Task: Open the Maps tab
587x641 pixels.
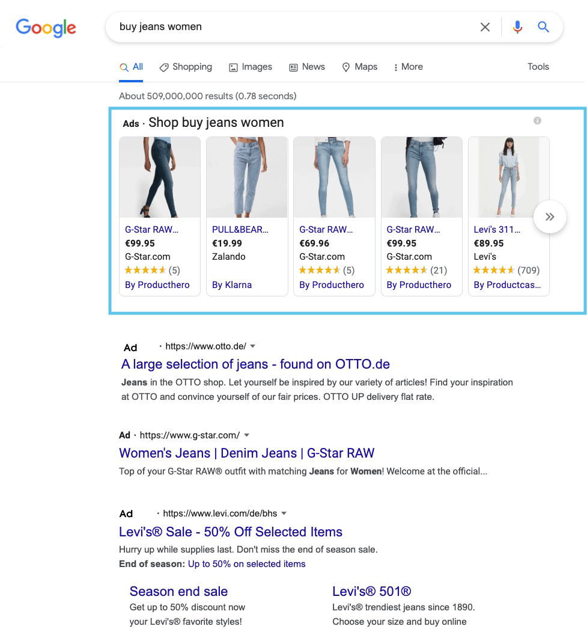Action: coord(359,67)
